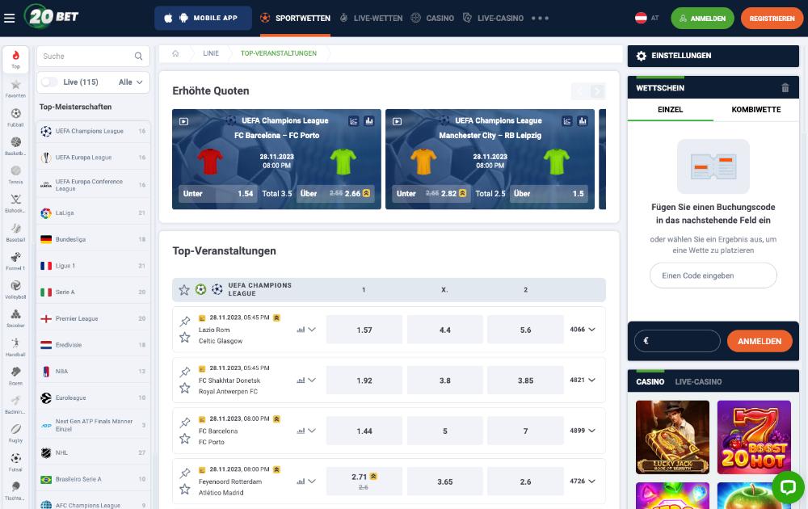Click the Einen Code eingeben field
Viewport: 808px width, 509px height.
tap(713, 276)
